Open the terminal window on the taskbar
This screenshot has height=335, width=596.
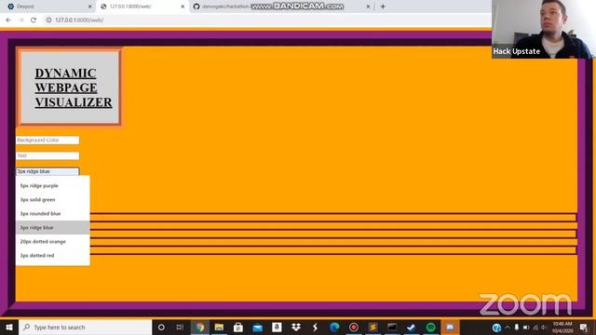click(392, 327)
